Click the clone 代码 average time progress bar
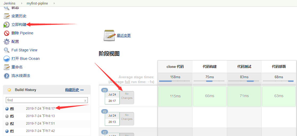 175,81
